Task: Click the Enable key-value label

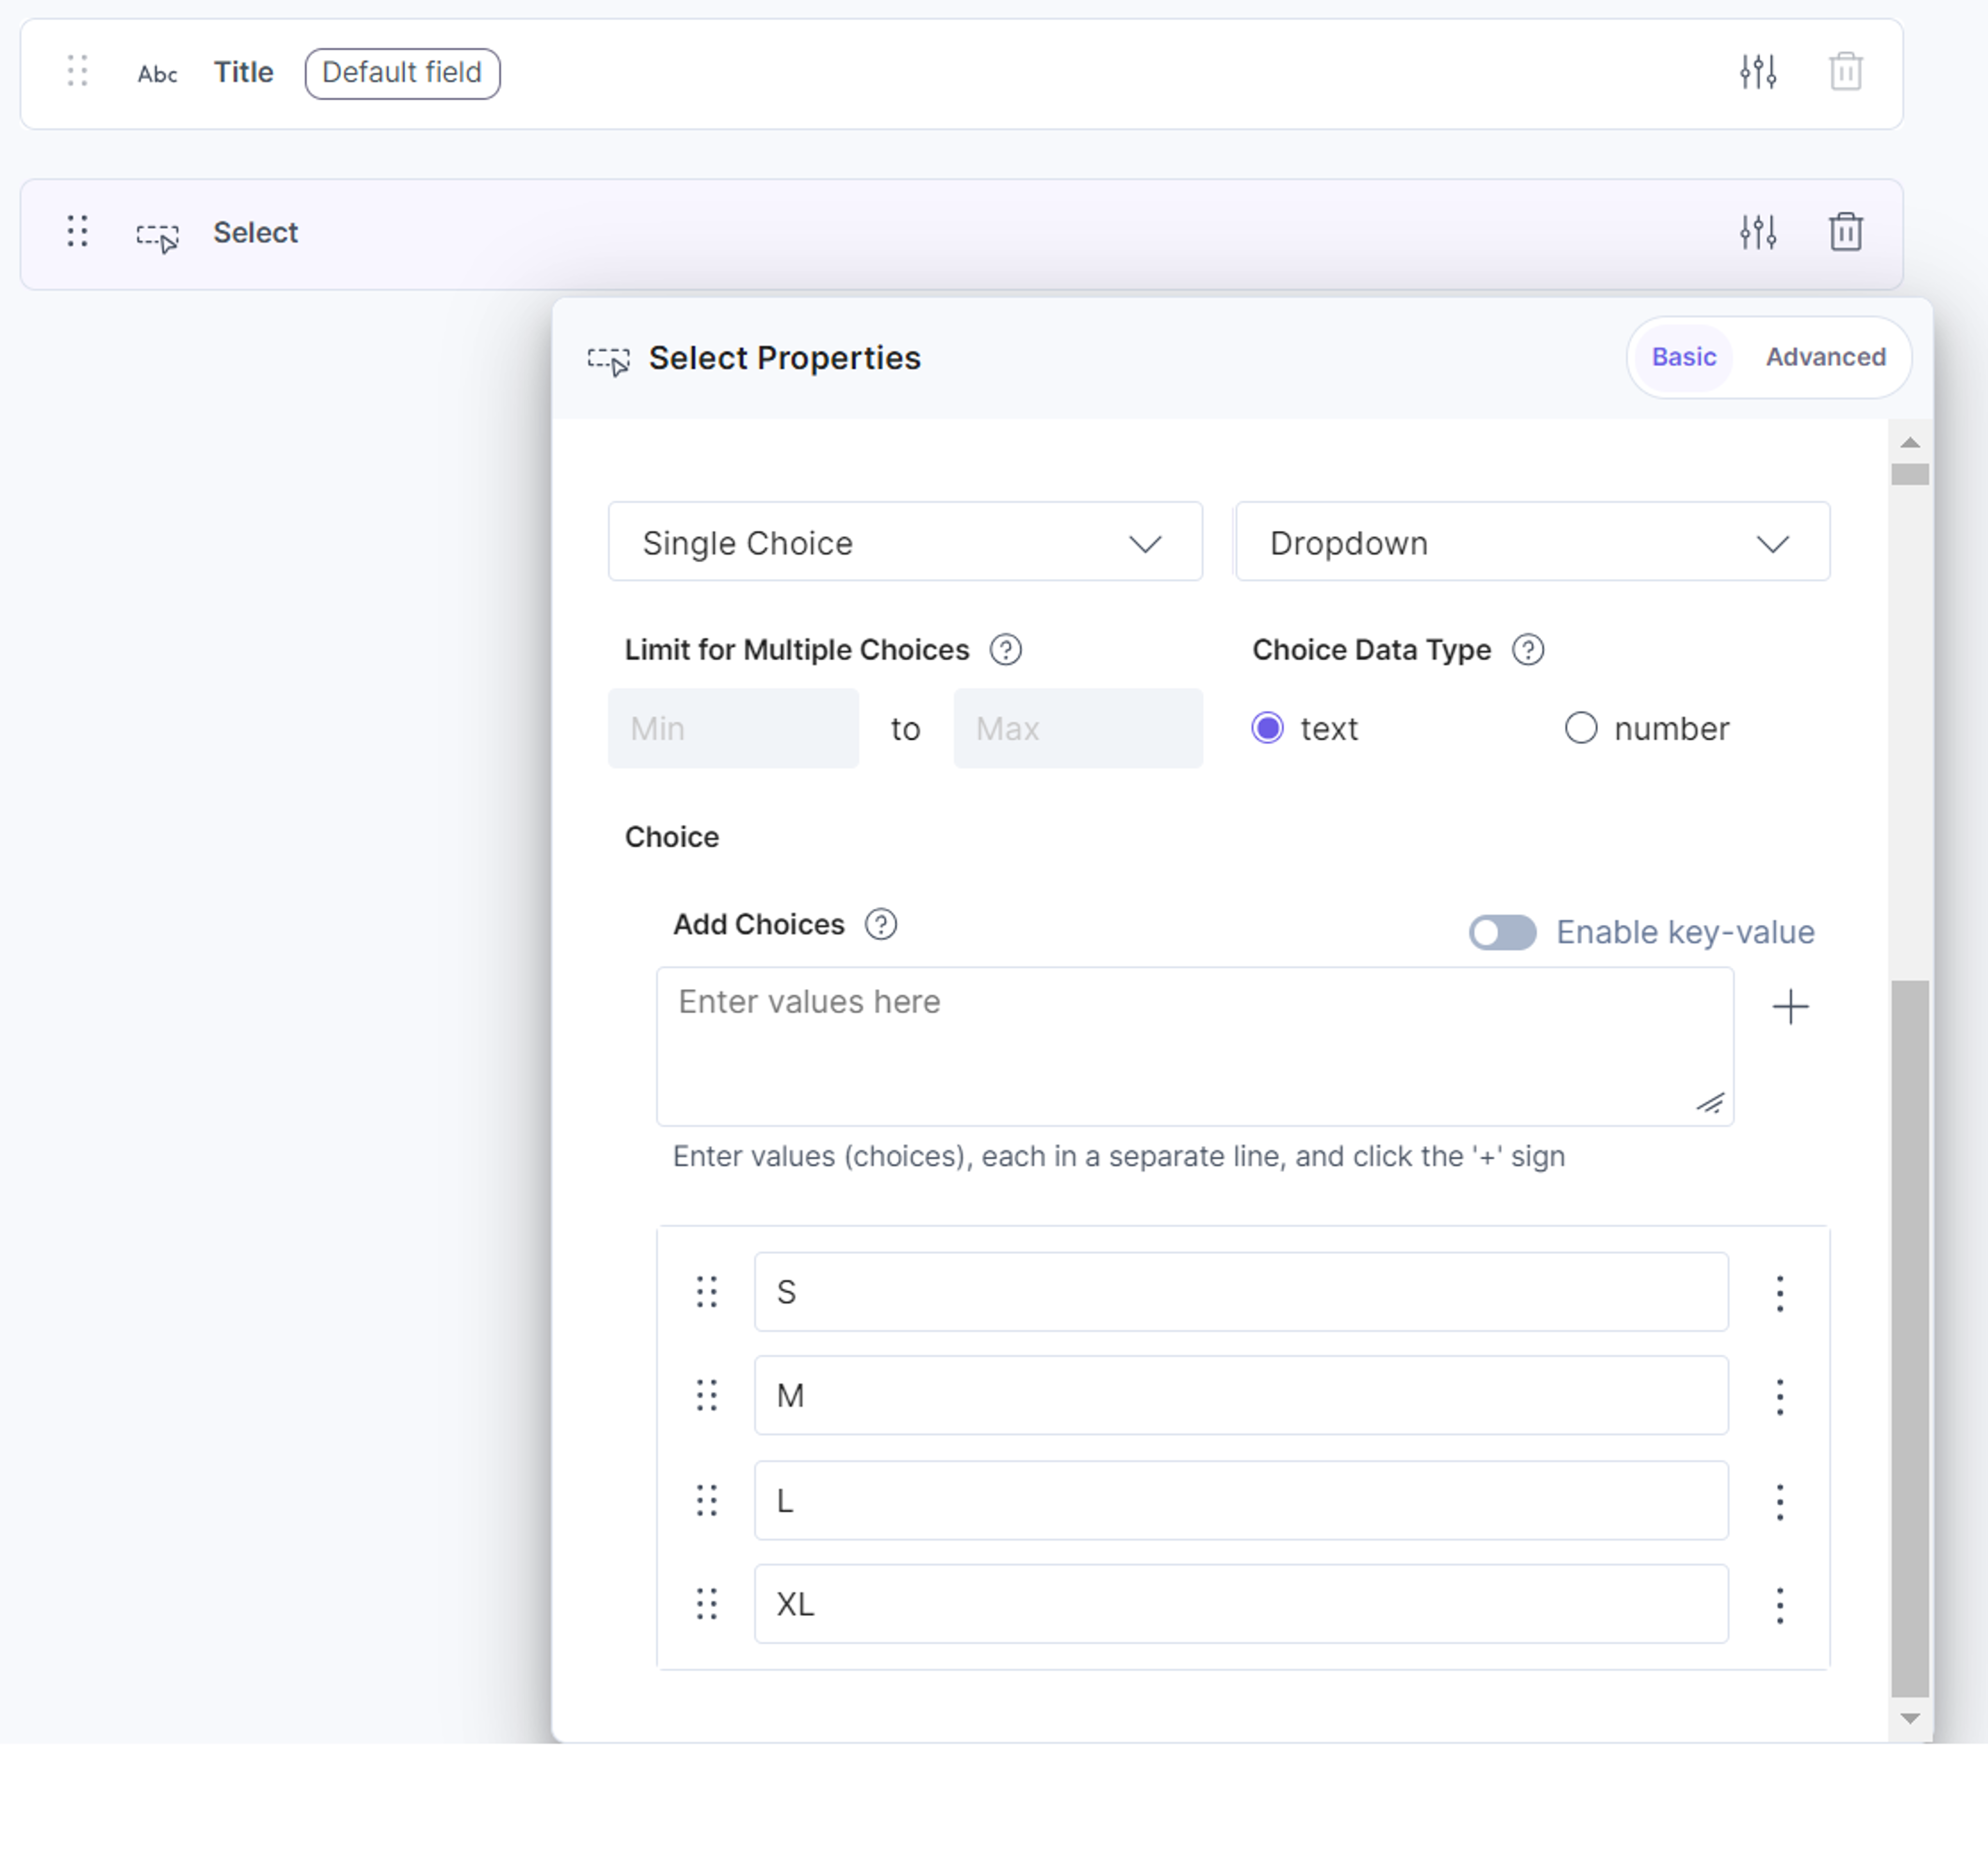Action: (x=1685, y=932)
